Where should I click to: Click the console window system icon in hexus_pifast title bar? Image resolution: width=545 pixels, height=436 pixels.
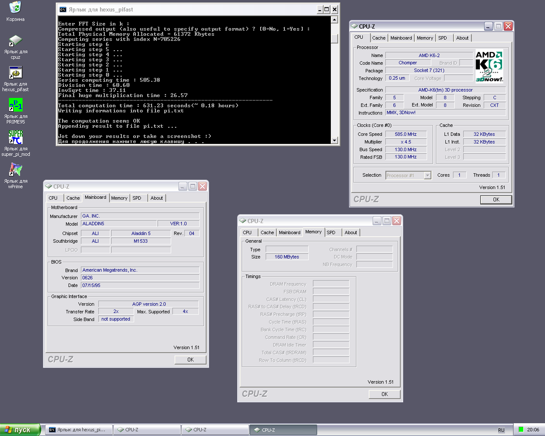pyautogui.click(x=63, y=9)
